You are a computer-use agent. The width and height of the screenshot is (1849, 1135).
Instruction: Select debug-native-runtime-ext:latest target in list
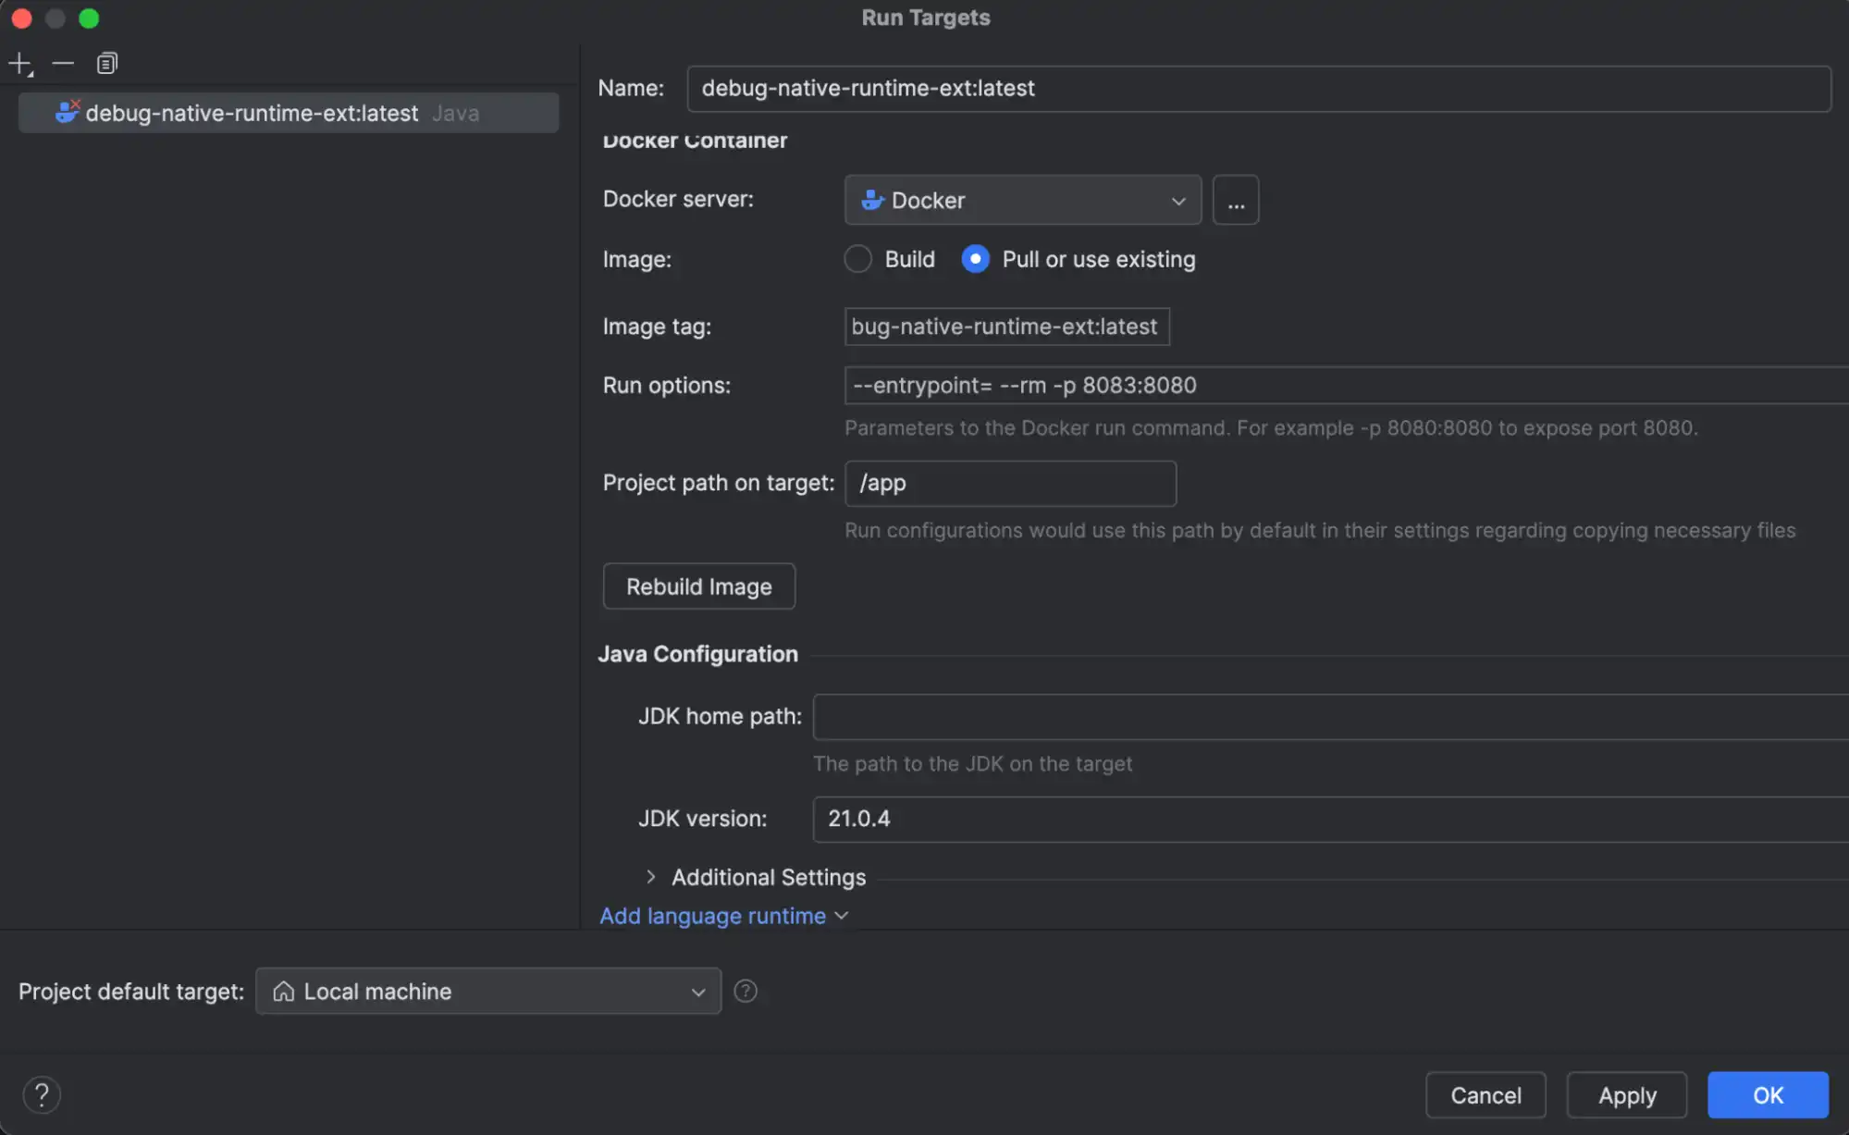289,113
